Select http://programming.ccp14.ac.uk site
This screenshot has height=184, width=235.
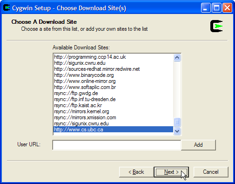113,57
